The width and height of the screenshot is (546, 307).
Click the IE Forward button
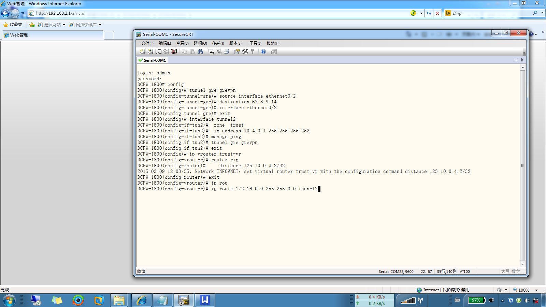15,13
